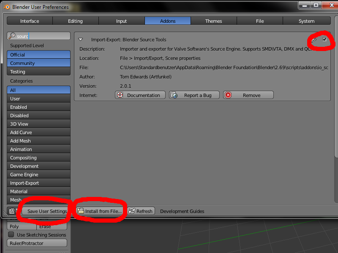Open addon Documentation link
This screenshot has height=253, width=338.
(140, 95)
